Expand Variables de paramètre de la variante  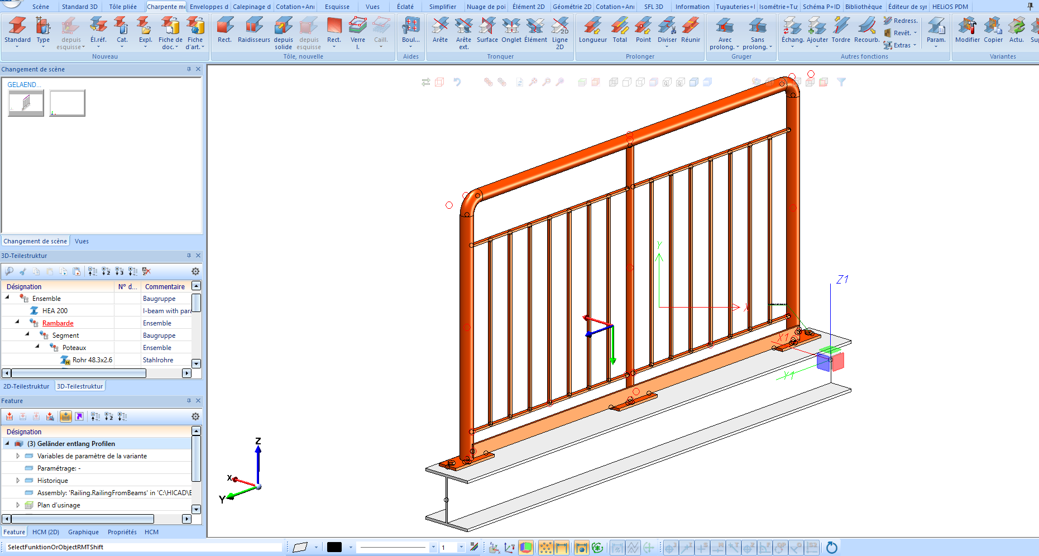pos(17,456)
